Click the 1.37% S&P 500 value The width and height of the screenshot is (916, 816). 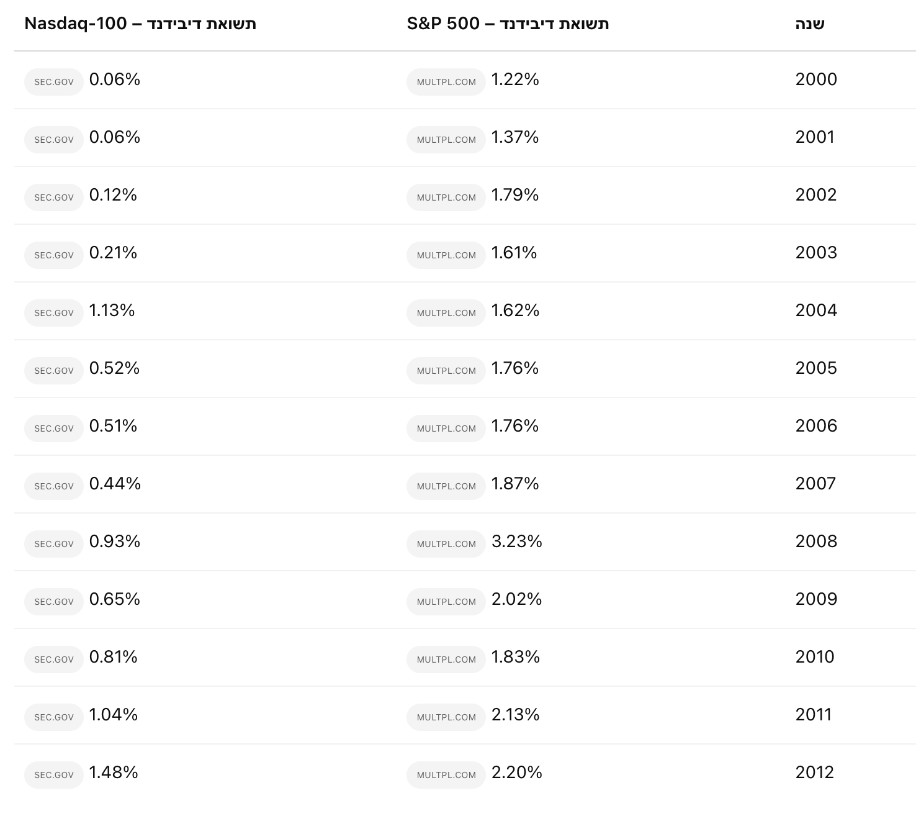tap(515, 137)
